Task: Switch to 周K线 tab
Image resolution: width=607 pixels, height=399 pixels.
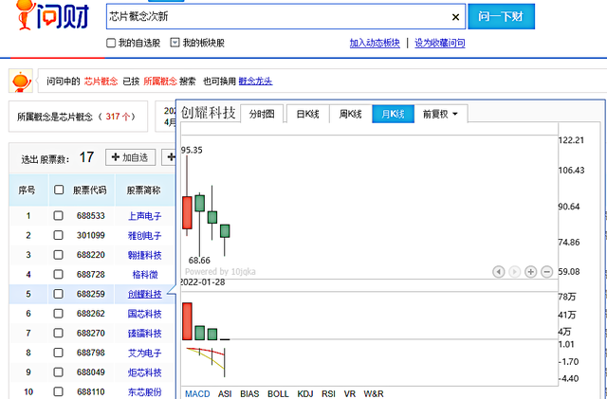Action: [350, 114]
